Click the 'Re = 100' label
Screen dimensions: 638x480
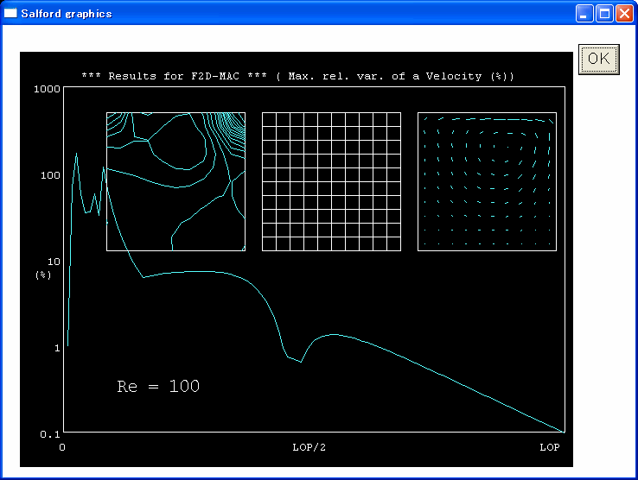[x=158, y=386]
